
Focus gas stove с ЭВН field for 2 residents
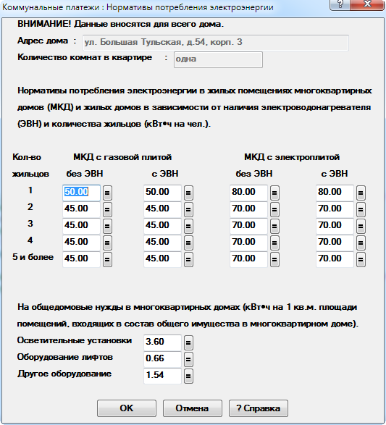[x=162, y=209]
